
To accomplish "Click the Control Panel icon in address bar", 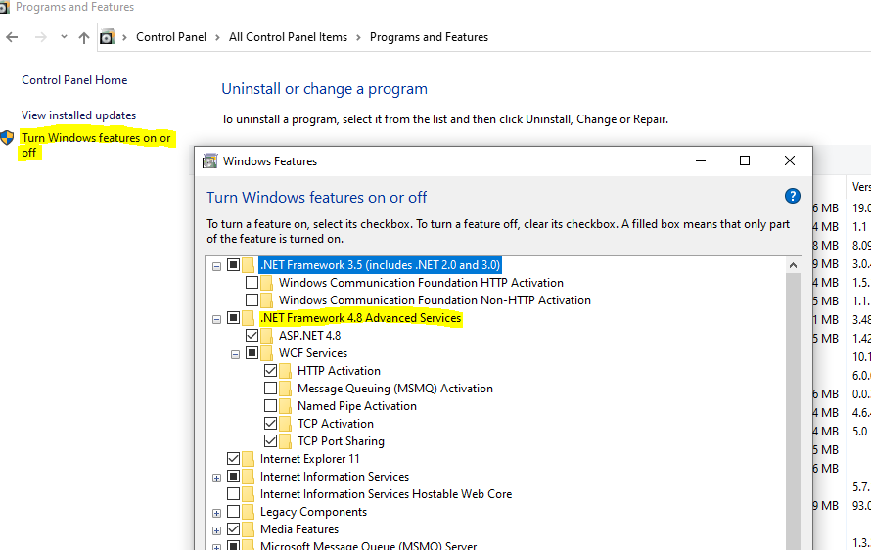I will 107,37.
